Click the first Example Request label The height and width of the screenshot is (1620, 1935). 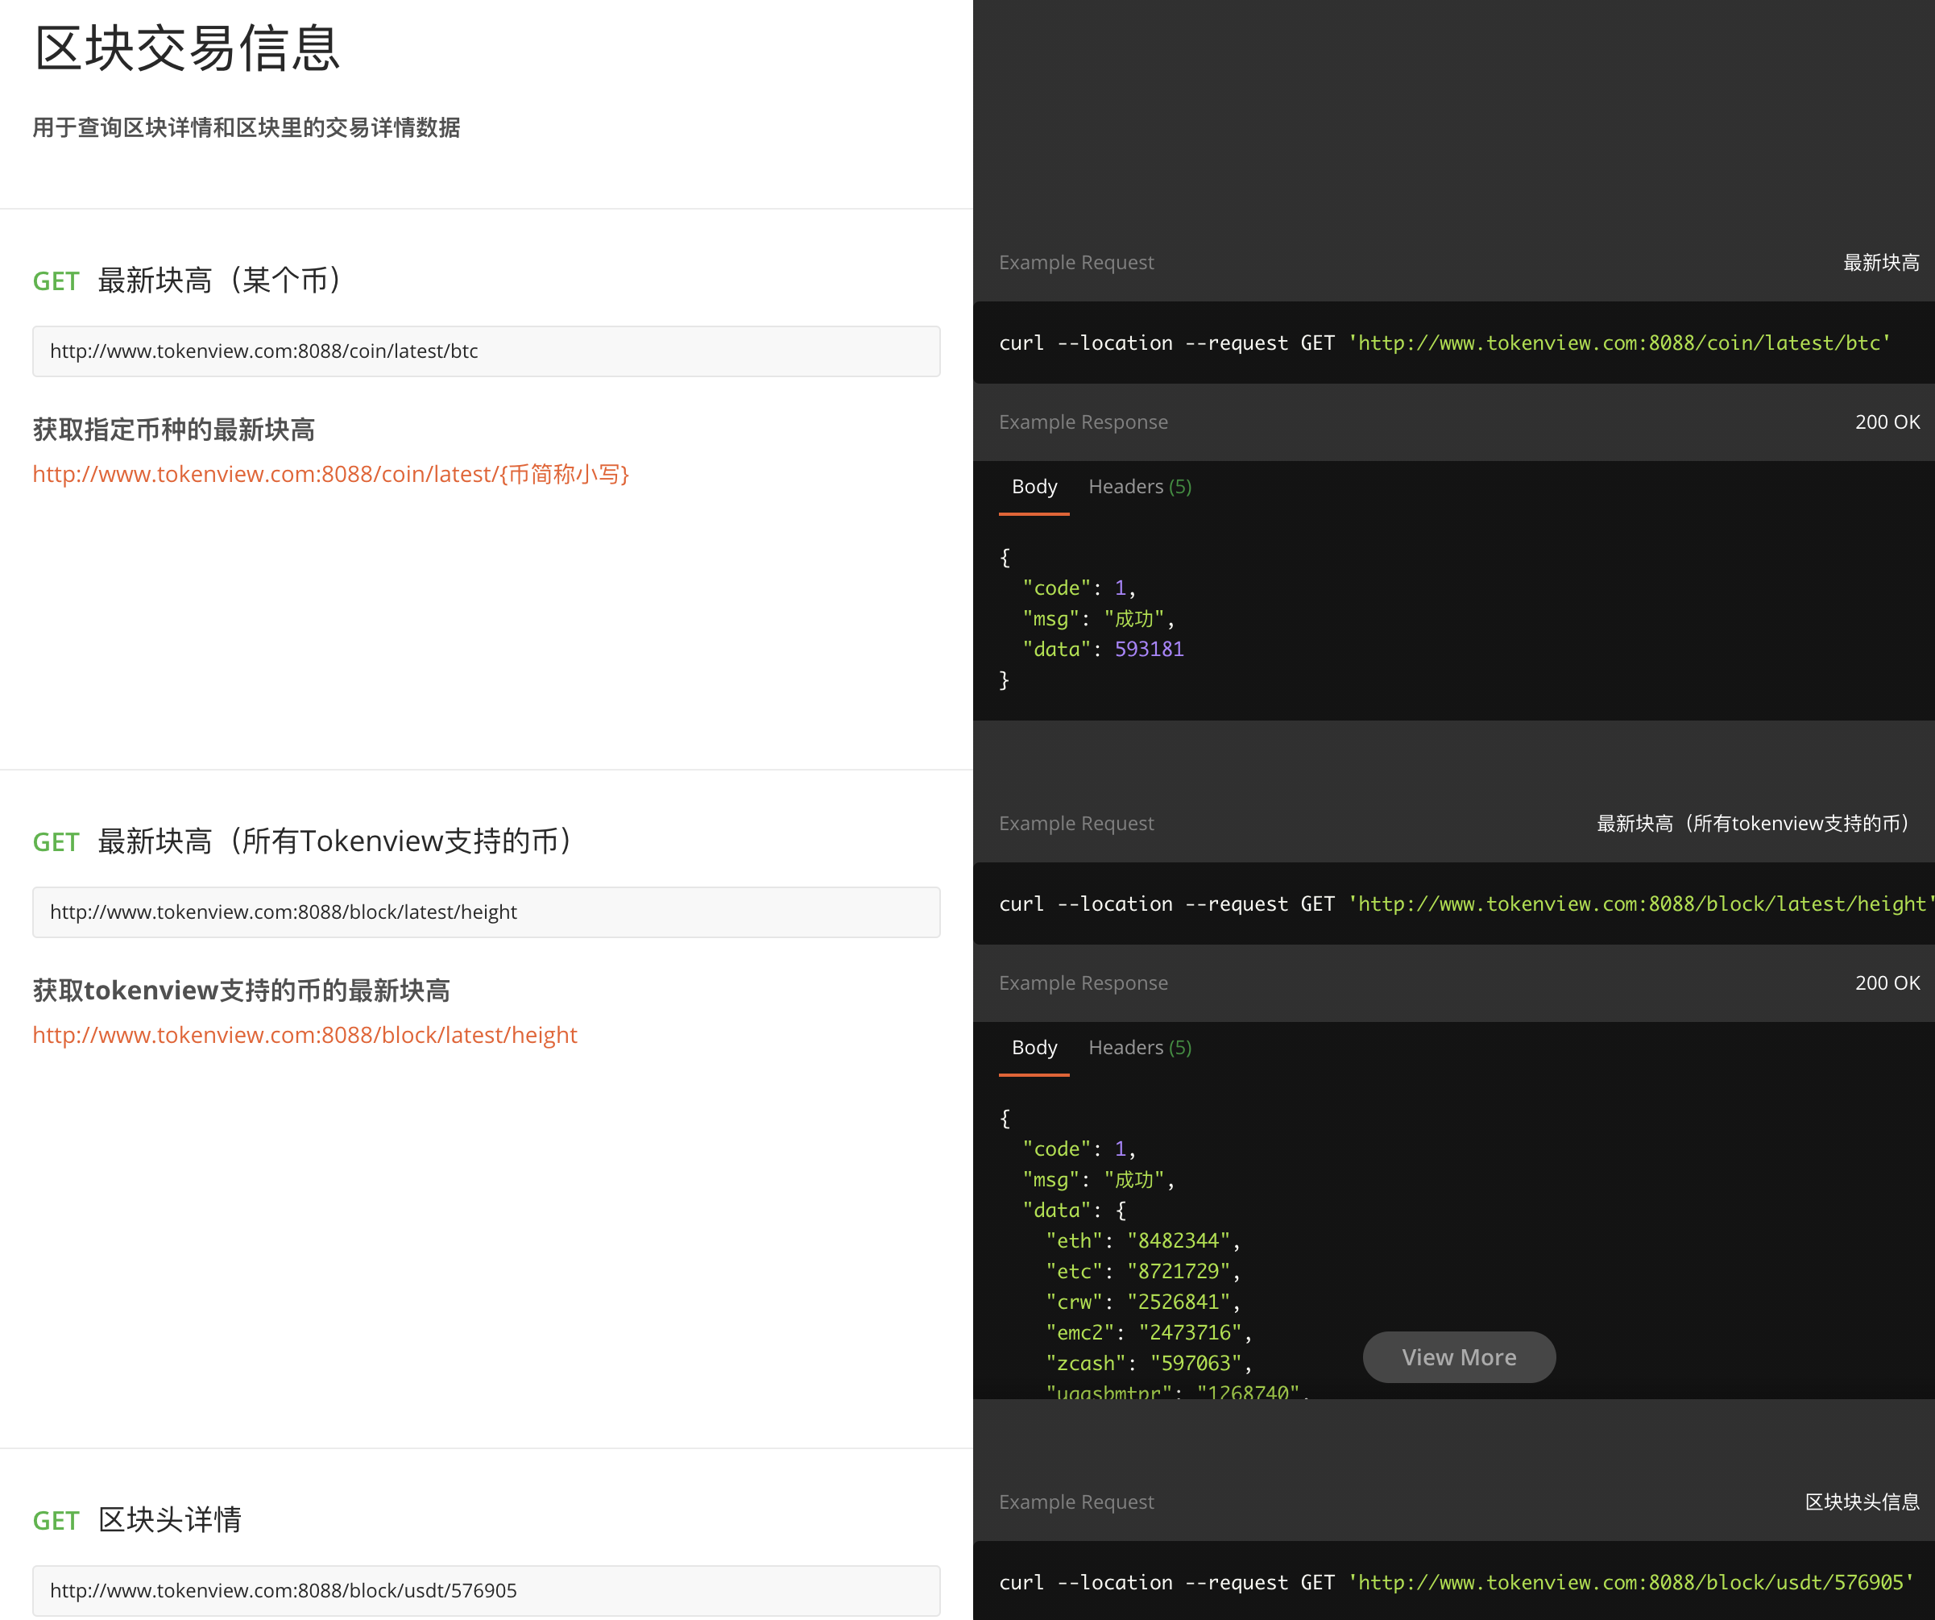pos(1076,263)
